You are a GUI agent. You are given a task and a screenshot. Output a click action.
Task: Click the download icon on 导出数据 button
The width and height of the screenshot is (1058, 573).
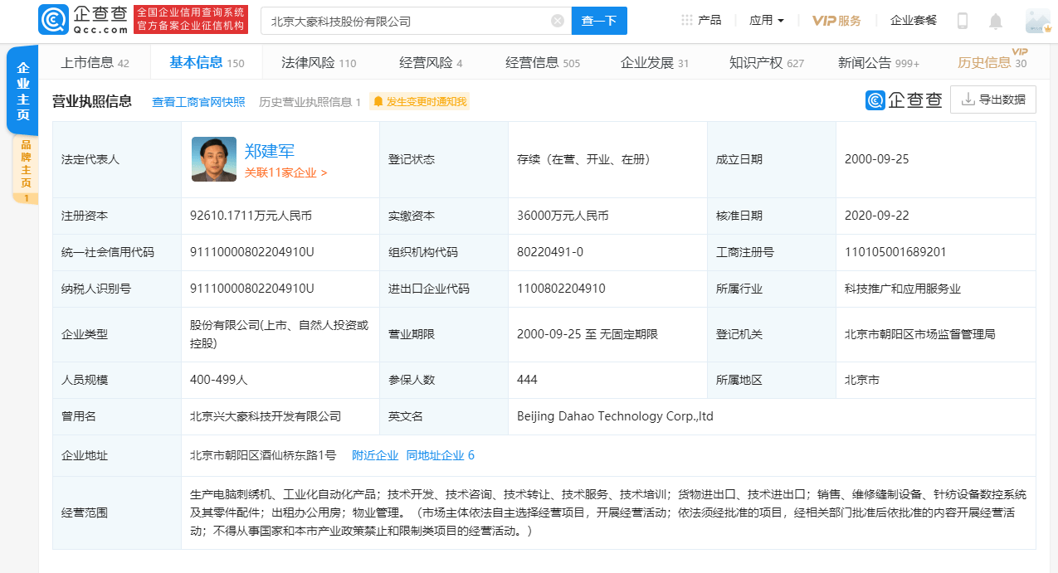pos(968,100)
